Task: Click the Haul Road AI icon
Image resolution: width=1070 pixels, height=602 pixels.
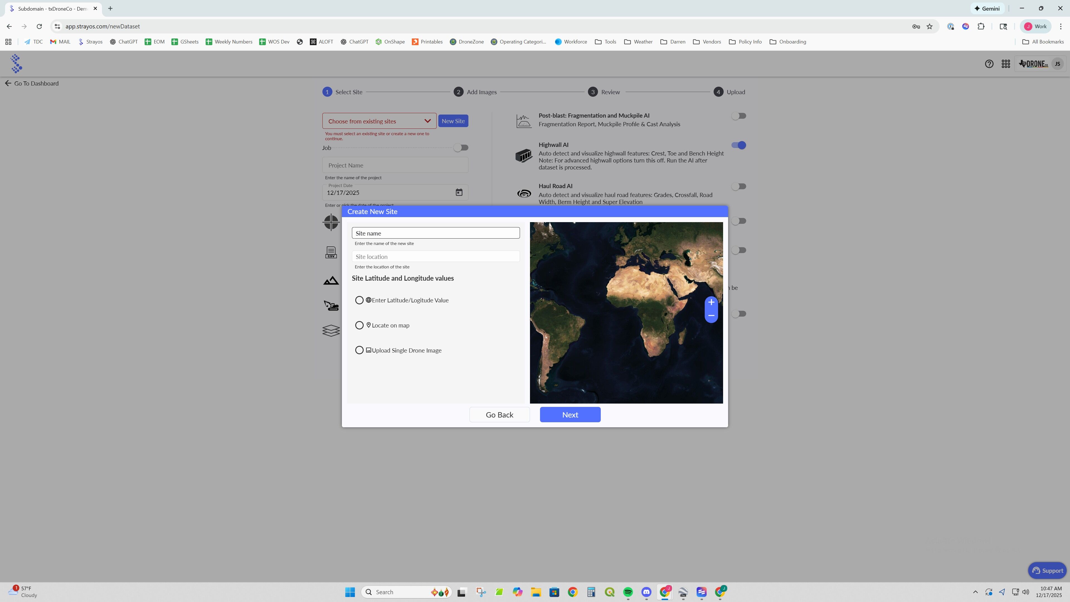Action: (x=524, y=194)
